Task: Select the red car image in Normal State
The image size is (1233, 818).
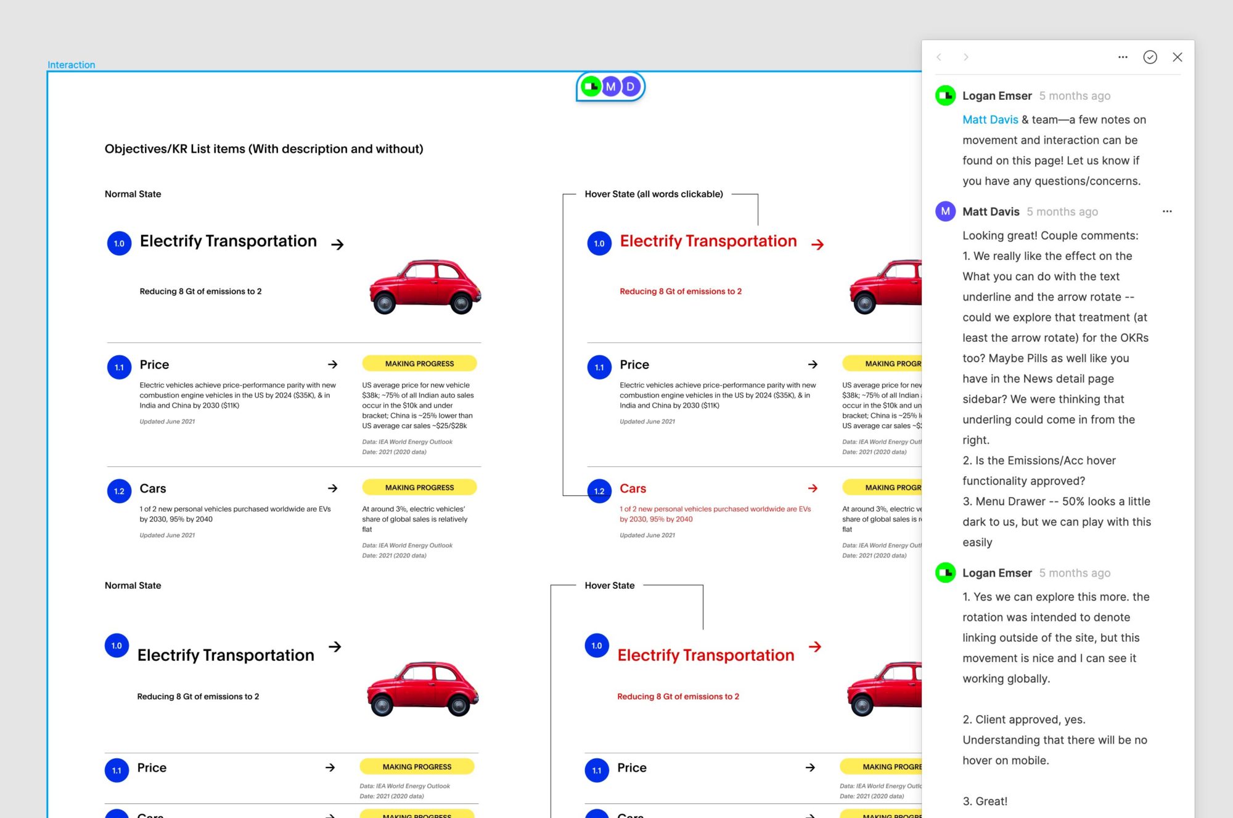Action: (x=424, y=287)
